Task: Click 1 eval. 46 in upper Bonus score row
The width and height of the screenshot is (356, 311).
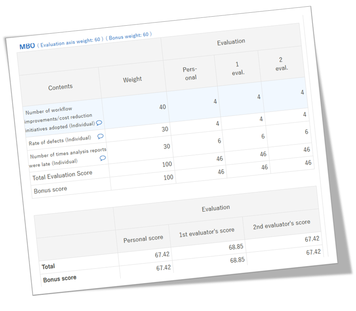Action: (x=265, y=167)
